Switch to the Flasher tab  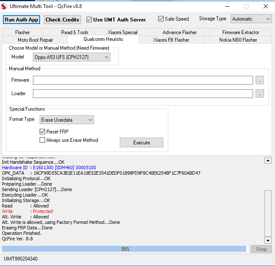click(22, 32)
